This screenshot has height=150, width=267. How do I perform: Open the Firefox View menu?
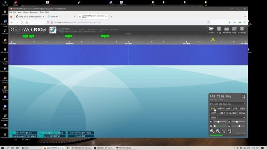[x=20, y=12]
